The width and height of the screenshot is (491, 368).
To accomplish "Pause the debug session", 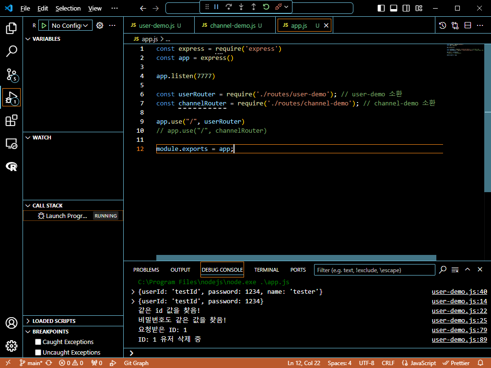I will coord(216,7).
